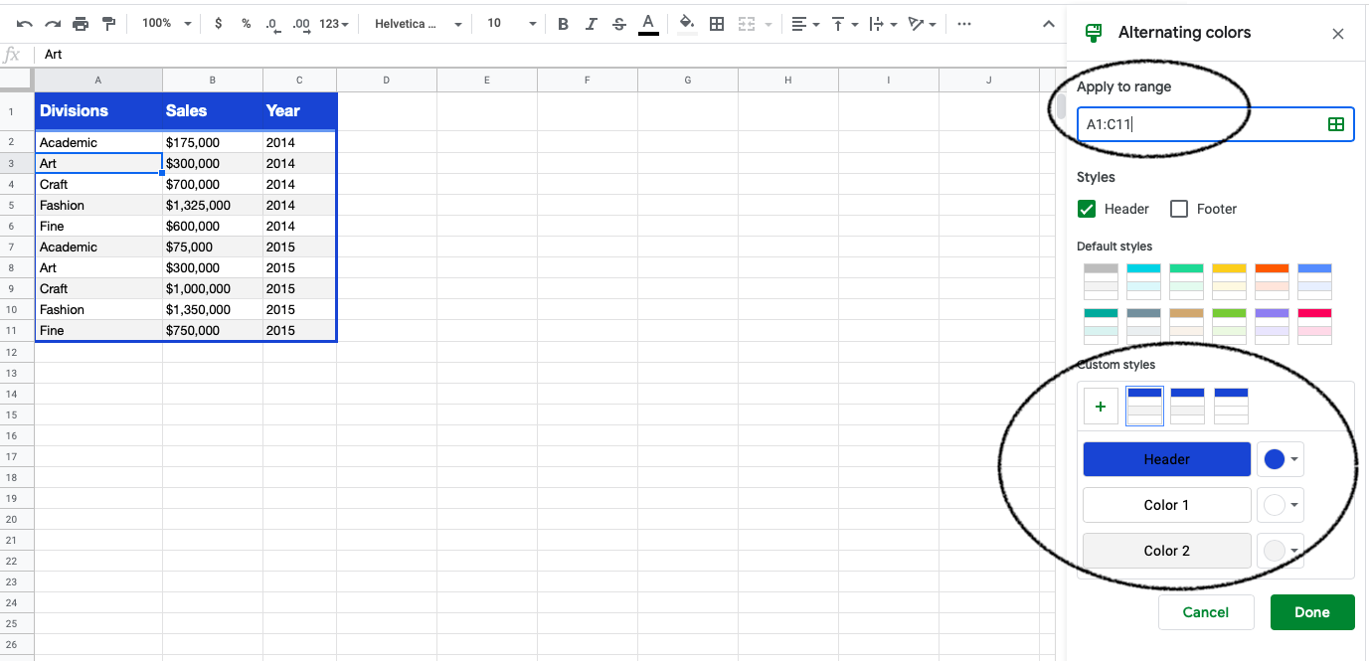The height and width of the screenshot is (661, 1369).
Task: Format selection as percent
Action: click(246, 23)
